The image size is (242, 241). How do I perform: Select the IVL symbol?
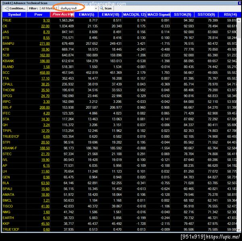point(5,160)
